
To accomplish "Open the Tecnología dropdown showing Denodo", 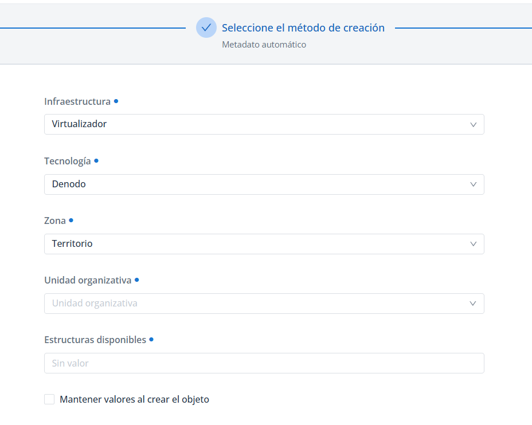I will coord(252,184).
